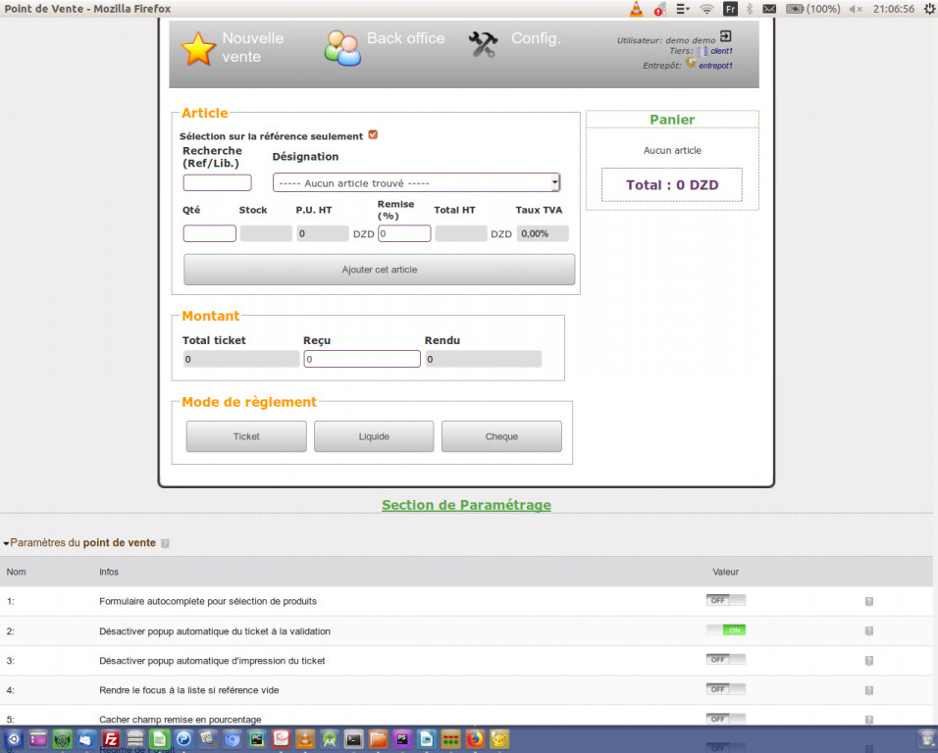The image size is (938, 753).
Task: Toggle 'Rendre le focus à la liste' switch
Action: (726, 689)
